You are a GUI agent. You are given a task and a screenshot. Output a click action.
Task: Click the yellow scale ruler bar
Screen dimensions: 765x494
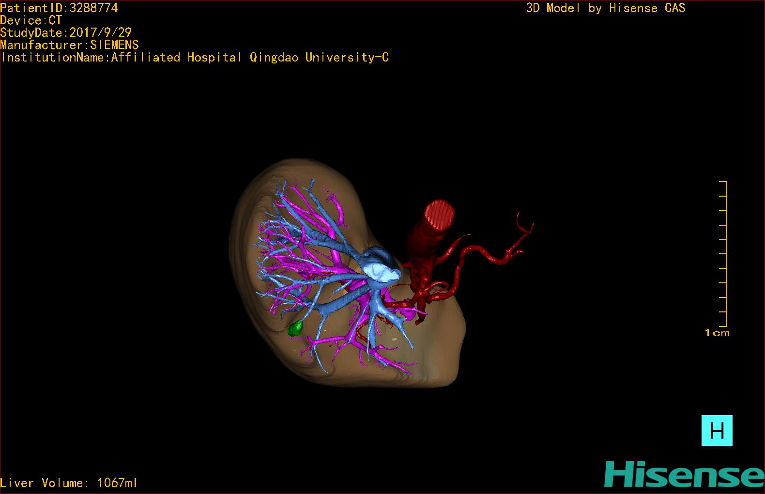723,254
